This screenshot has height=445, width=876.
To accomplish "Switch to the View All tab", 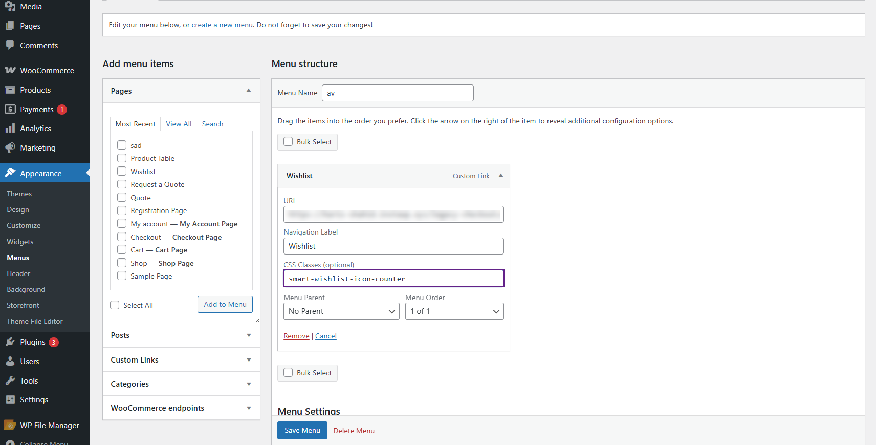I will pyautogui.click(x=179, y=124).
